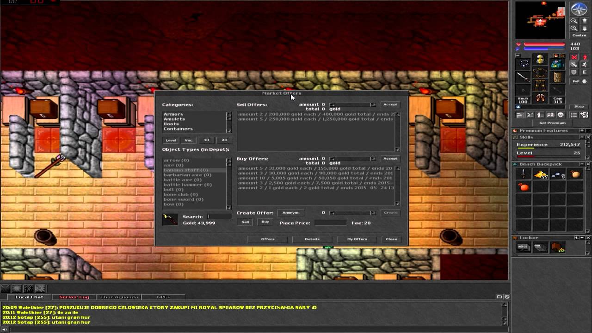This screenshot has width=592, height=333.
Task: Select the shield equipment slot
Action: point(557,77)
